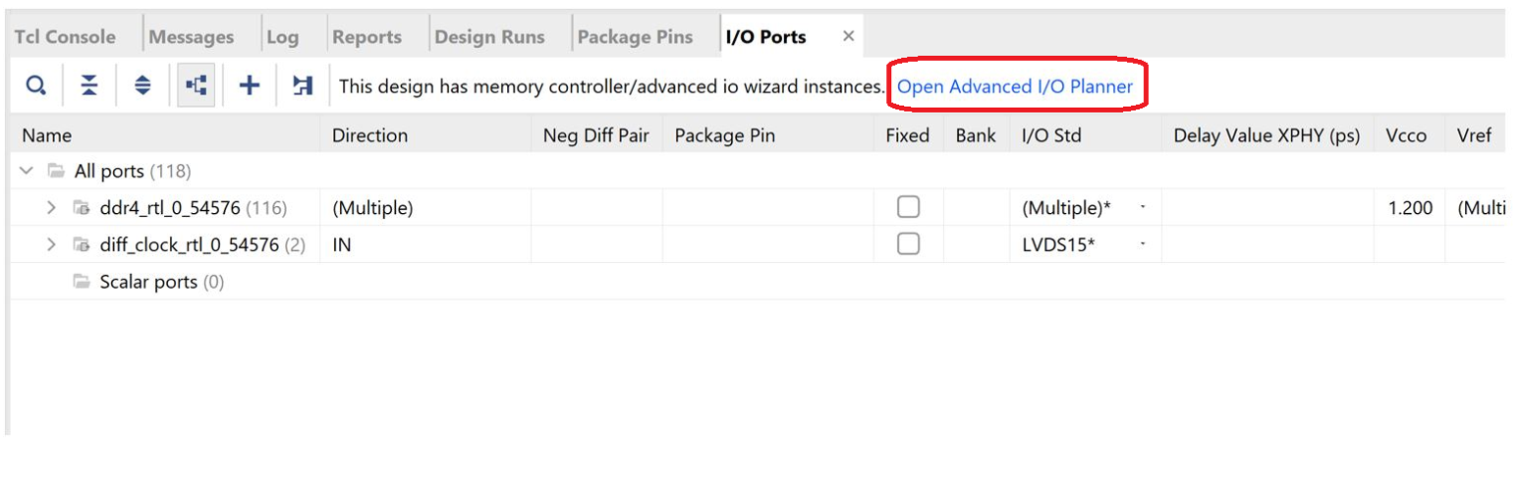The image size is (1520, 480).
Task: Click the Search magnifier icon
Action: pos(35,86)
